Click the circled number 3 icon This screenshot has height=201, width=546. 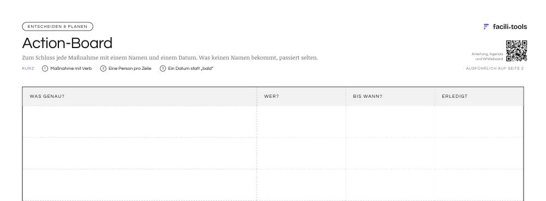(x=163, y=69)
